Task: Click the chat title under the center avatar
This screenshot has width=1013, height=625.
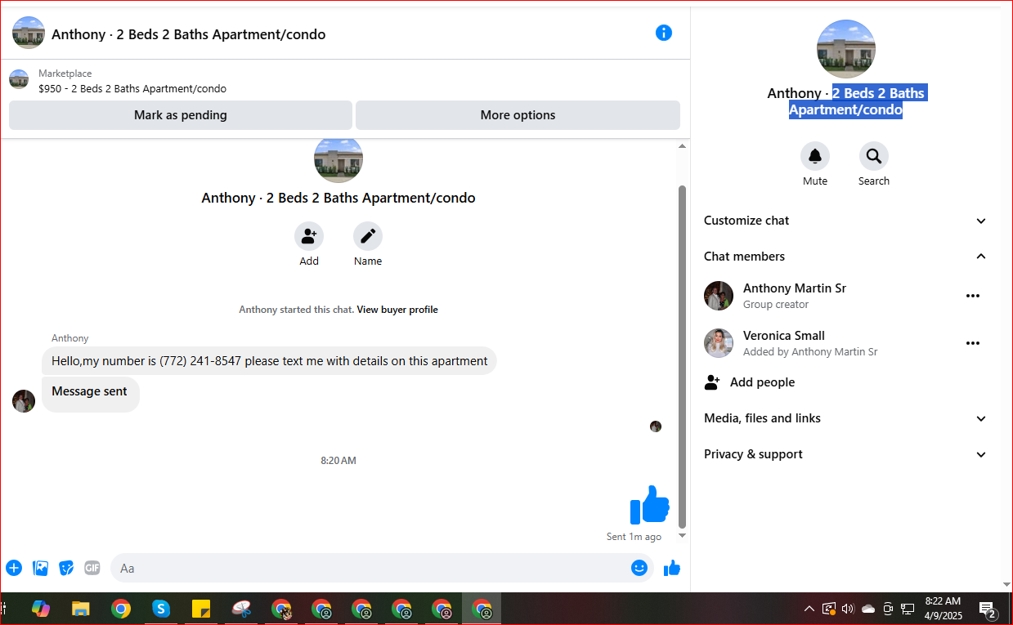Action: coord(338,198)
